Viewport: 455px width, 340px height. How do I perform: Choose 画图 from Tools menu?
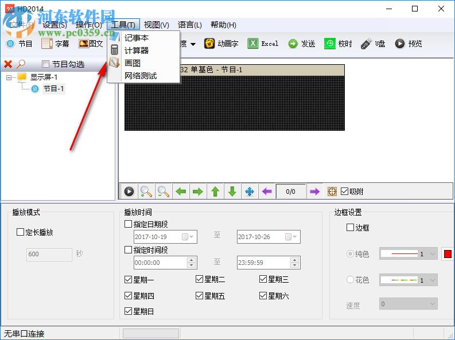point(143,63)
